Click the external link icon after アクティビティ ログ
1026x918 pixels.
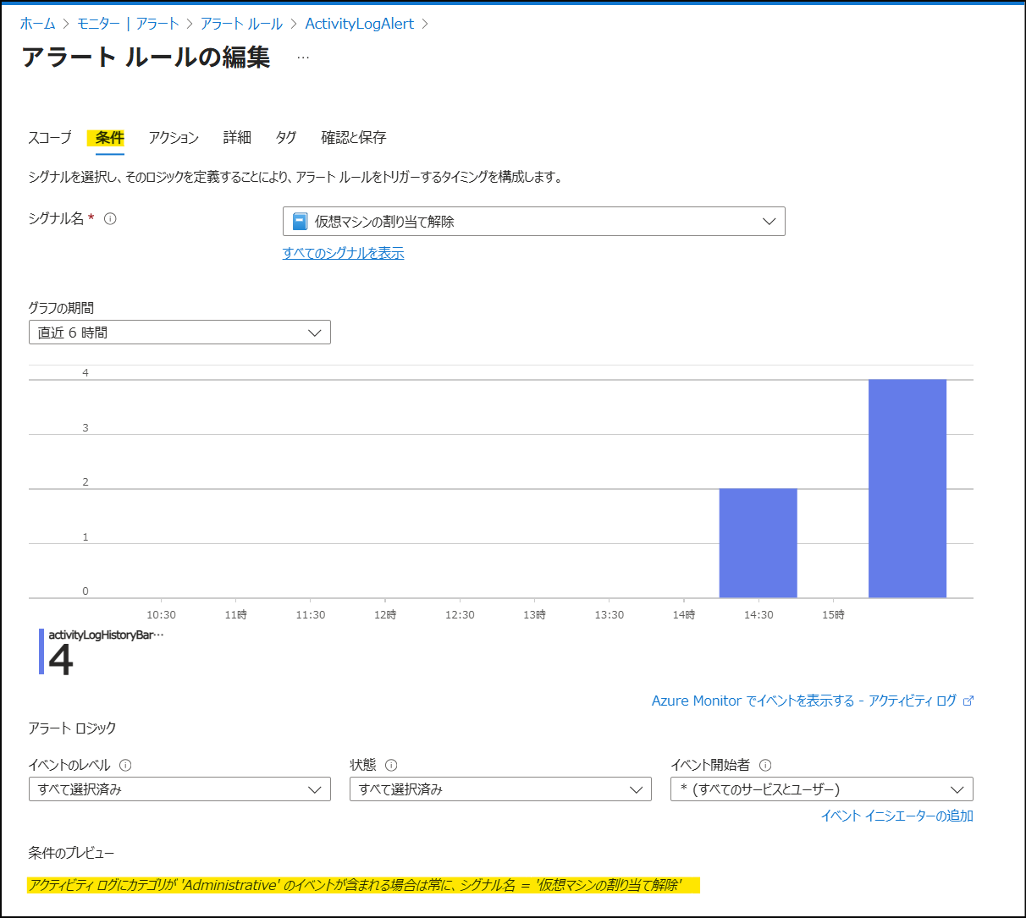tap(968, 701)
